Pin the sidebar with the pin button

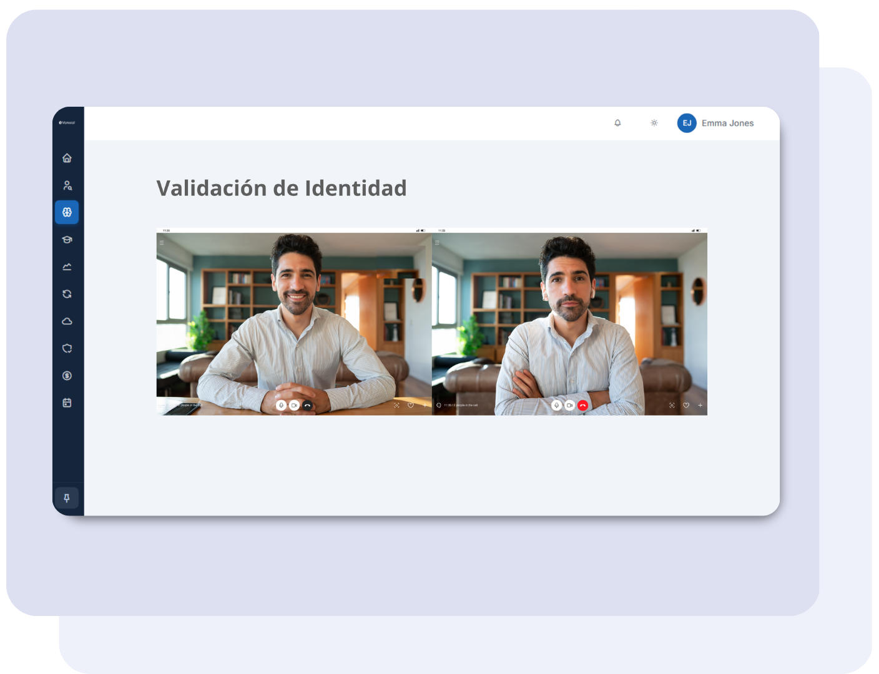pos(67,498)
